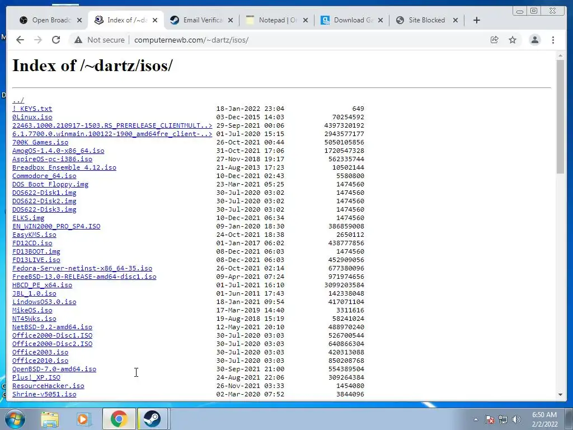Open Chrome's three-dot menu
Viewport: 573px width, 430px height.
[x=553, y=40]
